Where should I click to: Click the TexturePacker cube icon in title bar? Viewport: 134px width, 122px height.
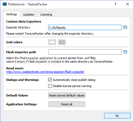pyautogui.click(x=5, y=4)
